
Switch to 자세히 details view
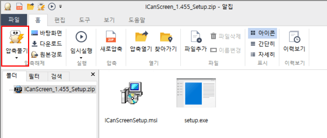pos(262,55)
